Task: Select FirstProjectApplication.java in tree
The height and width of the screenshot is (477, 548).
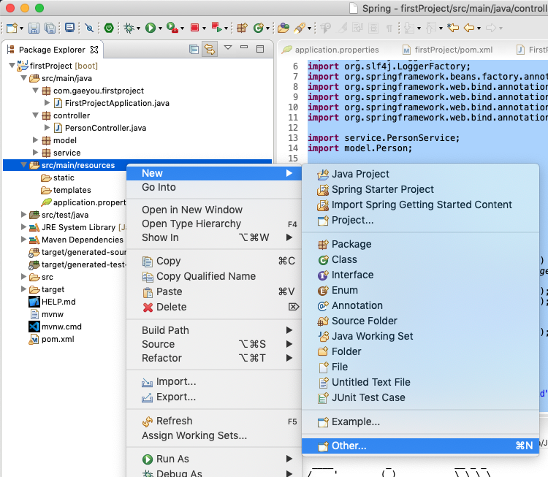Action: coord(117,103)
